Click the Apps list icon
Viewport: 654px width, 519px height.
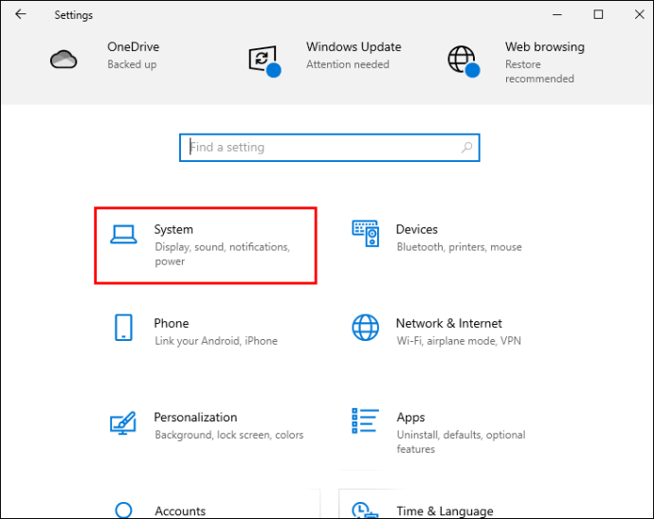365,421
